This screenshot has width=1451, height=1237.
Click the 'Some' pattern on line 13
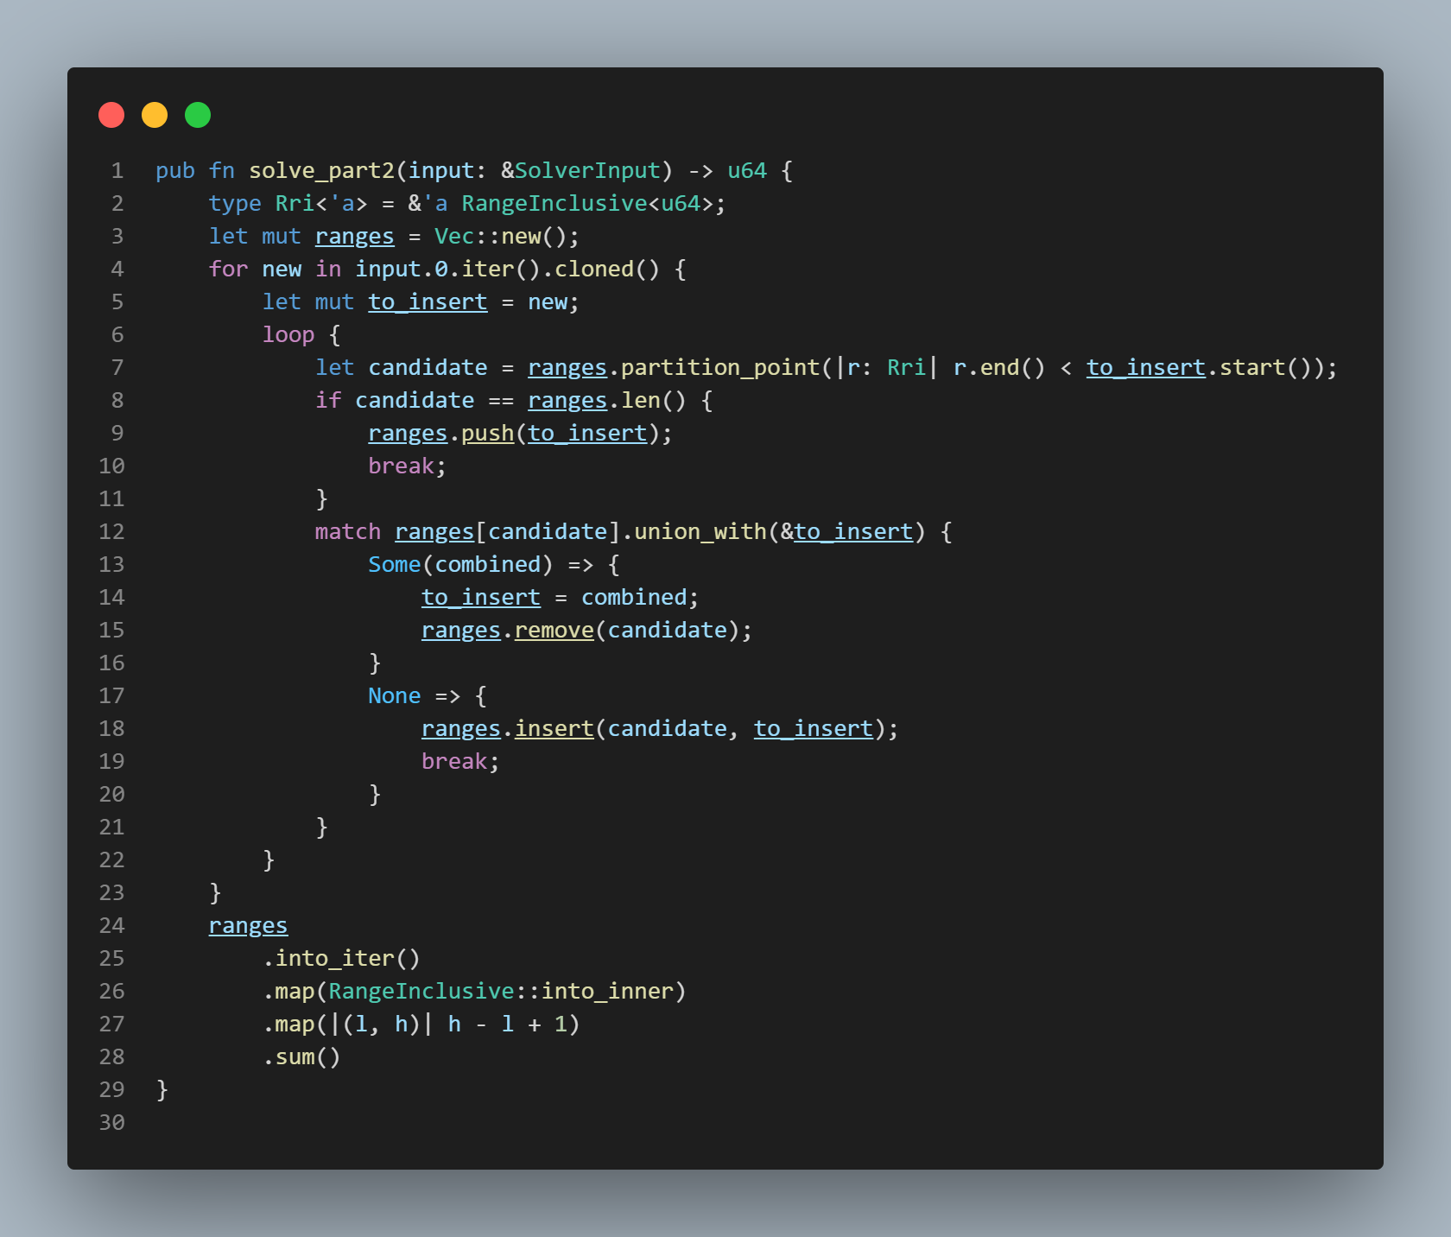click(395, 565)
